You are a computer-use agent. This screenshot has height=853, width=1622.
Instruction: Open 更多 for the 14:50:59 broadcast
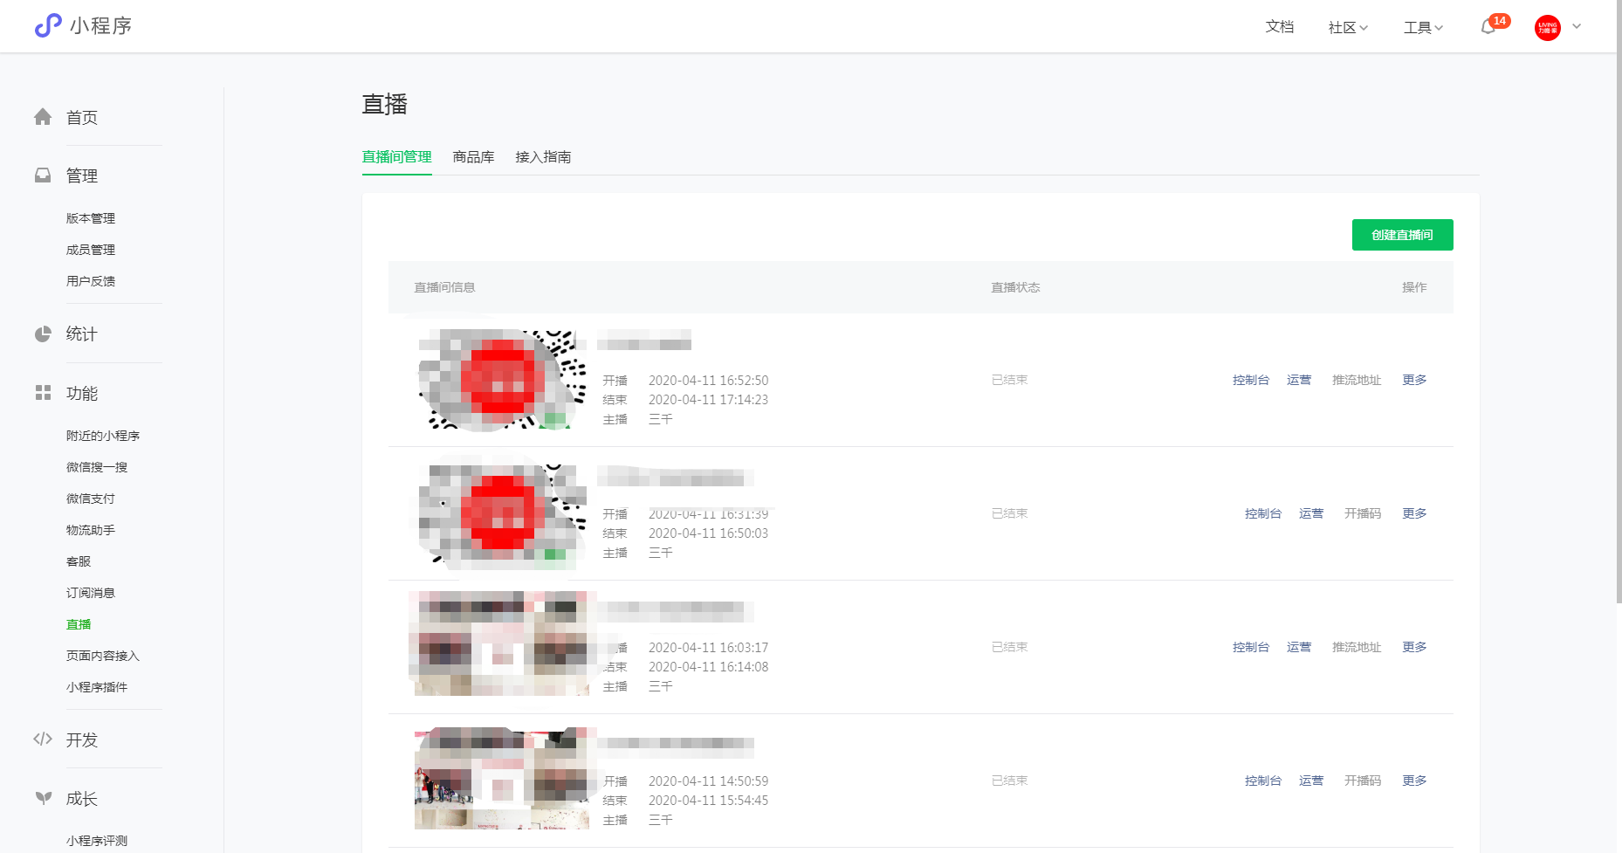coord(1414,781)
